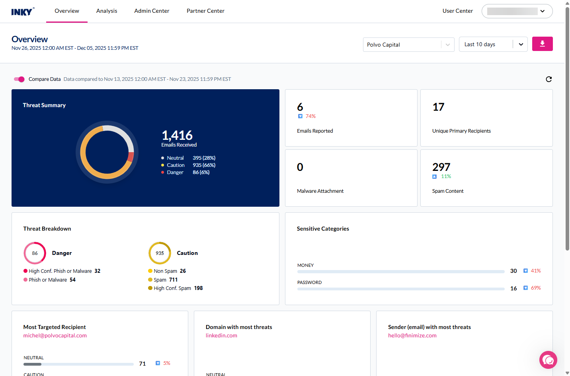The height and width of the screenshot is (376, 570).
Task: Click the linkedin.com domain link
Action: pos(221,336)
